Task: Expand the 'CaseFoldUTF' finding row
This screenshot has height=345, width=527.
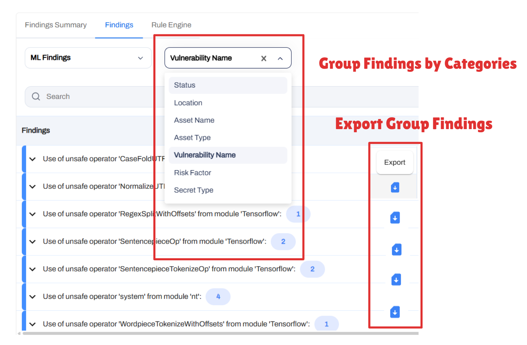Action: pos(33,159)
